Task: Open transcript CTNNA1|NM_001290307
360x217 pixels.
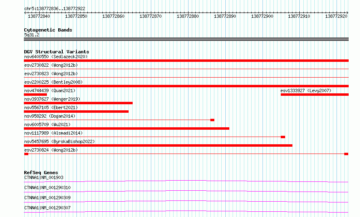Action: [47, 208]
